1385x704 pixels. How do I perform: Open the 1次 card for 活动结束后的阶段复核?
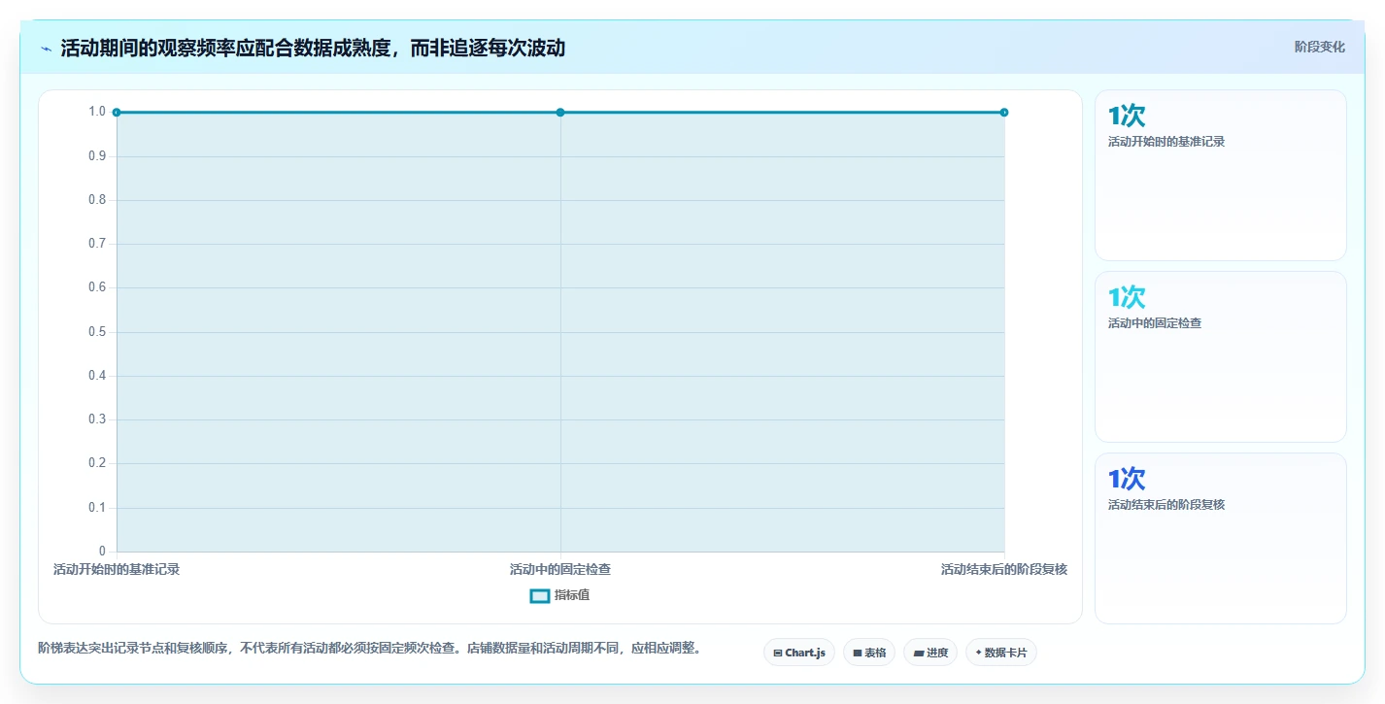(x=1221, y=538)
